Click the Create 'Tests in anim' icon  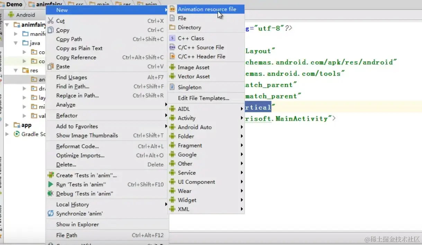[x=51, y=175]
